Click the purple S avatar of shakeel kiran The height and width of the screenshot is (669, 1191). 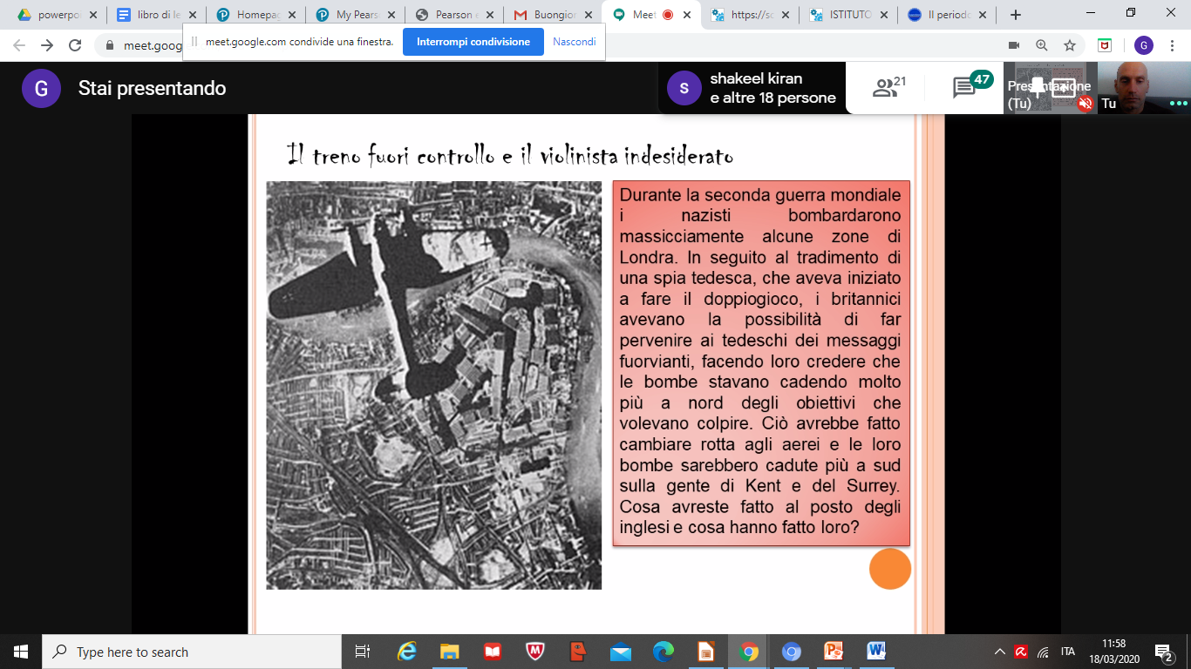[x=684, y=88]
